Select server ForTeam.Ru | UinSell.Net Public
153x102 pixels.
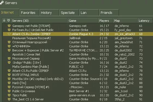click(33, 30)
